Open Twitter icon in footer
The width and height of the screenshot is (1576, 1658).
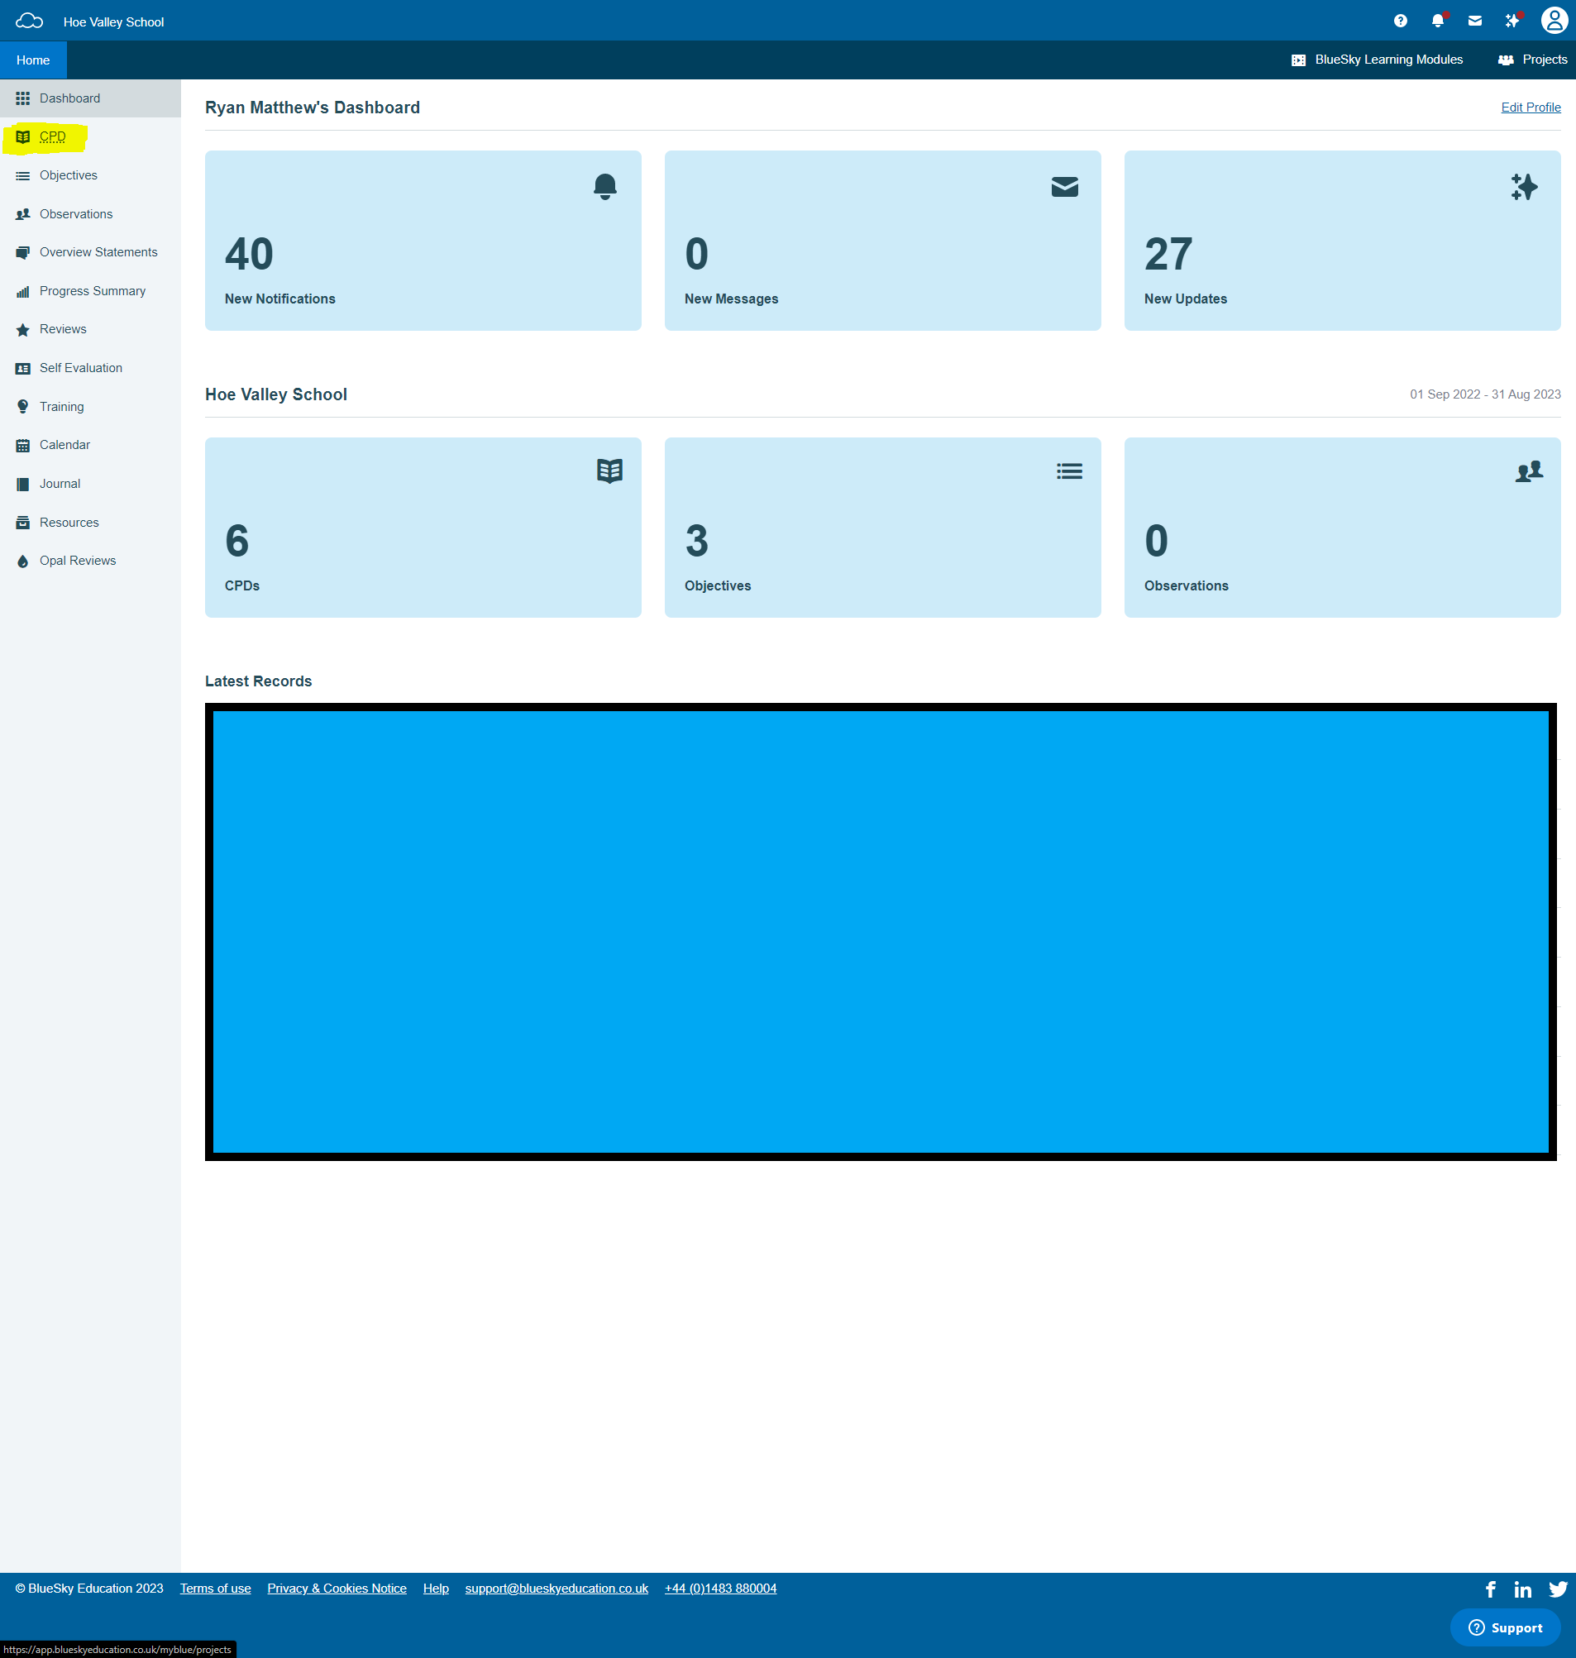[x=1558, y=1589]
